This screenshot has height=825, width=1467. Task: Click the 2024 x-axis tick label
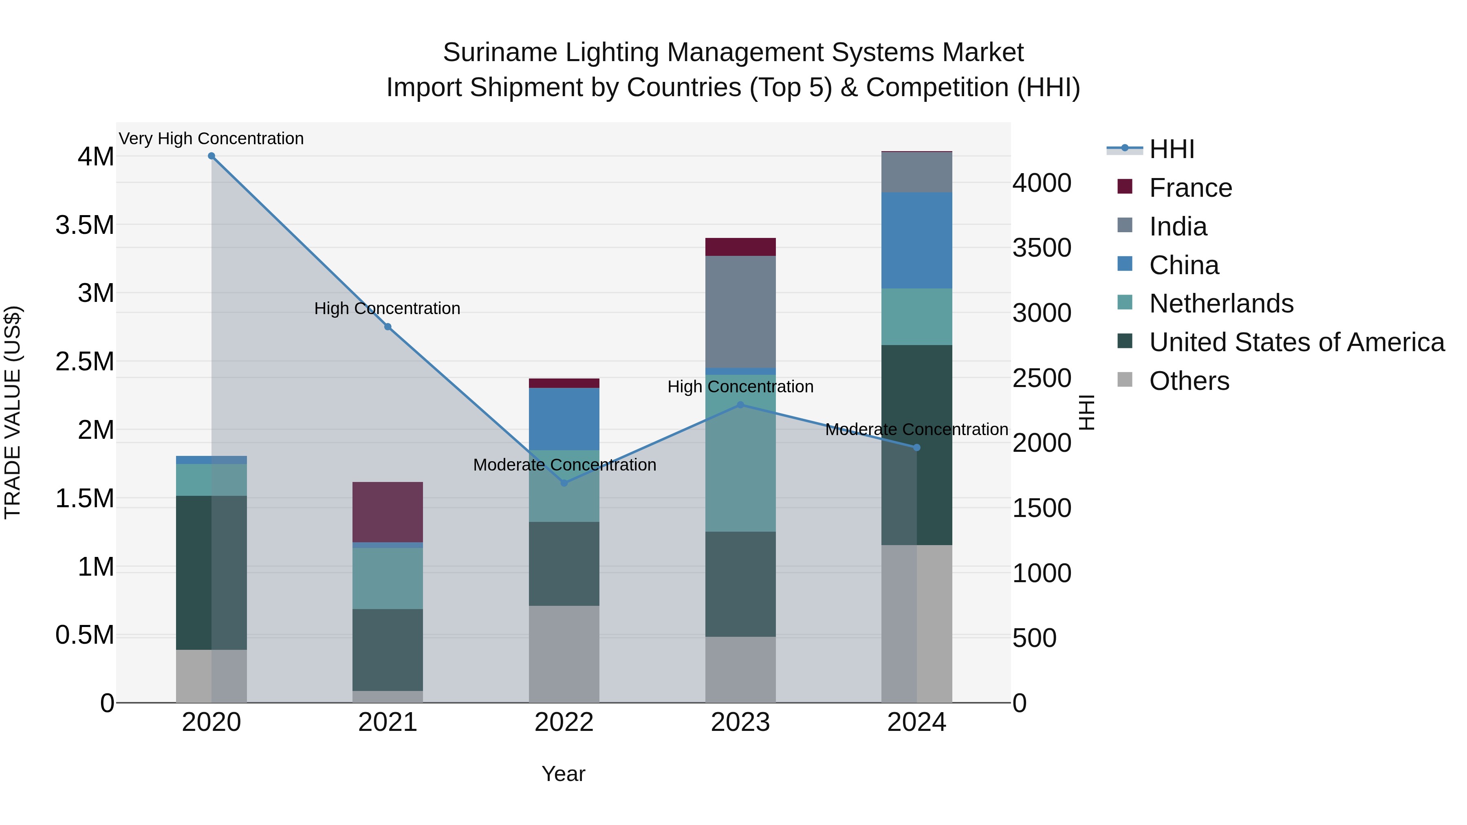pyautogui.click(x=917, y=722)
